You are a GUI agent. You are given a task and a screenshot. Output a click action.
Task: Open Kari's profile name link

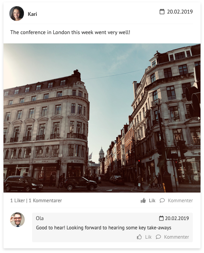coord(32,14)
